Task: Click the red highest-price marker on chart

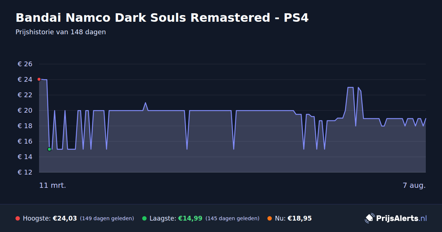Action: point(39,79)
